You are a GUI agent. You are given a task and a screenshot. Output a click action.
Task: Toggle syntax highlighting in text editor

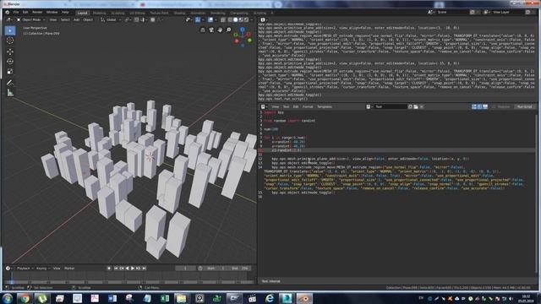485,107
